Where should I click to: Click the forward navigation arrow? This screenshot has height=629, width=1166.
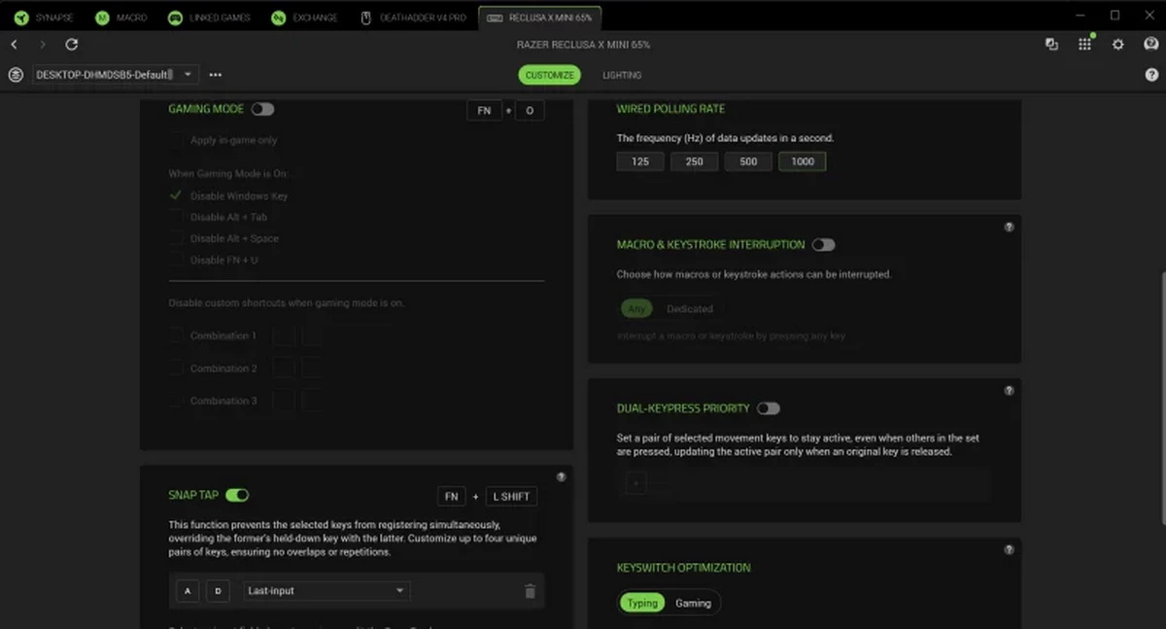[42, 45]
